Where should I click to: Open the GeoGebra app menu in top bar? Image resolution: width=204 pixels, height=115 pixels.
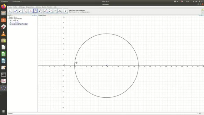tap(17, 2)
